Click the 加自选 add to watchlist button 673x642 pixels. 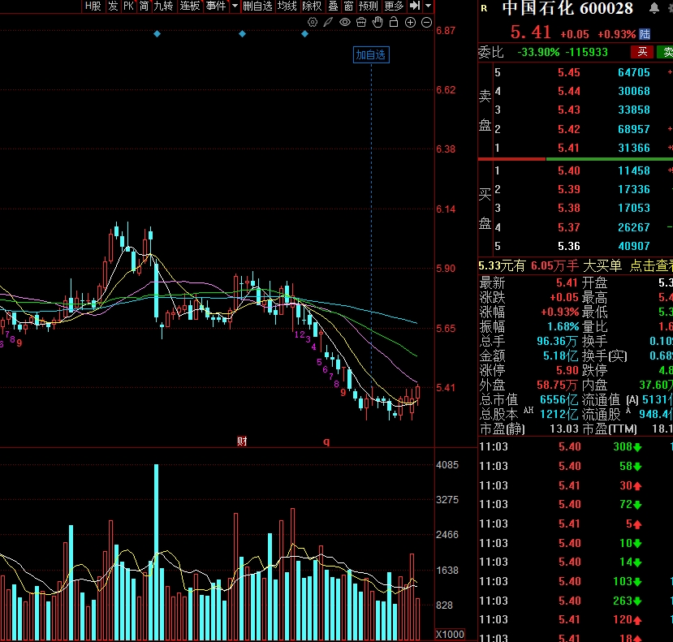point(371,55)
